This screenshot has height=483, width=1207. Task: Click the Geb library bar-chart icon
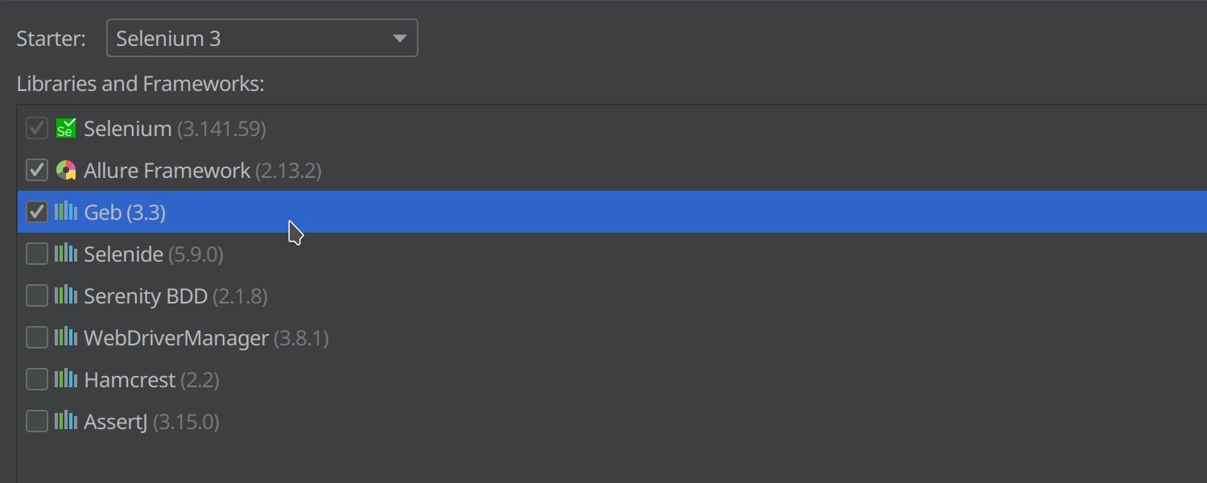click(x=64, y=212)
